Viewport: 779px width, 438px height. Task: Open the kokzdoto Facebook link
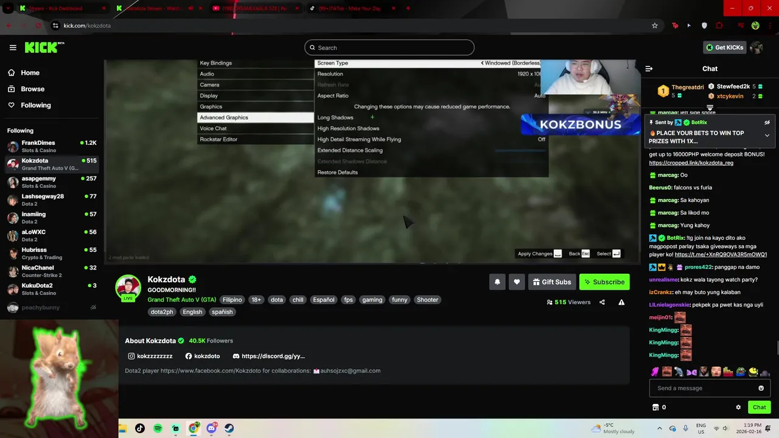[203, 356]
